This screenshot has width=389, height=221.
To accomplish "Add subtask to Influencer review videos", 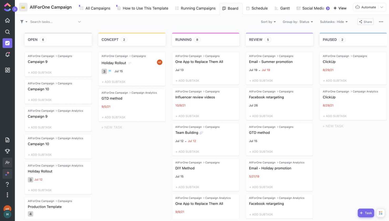I will [x=187, y=116].
